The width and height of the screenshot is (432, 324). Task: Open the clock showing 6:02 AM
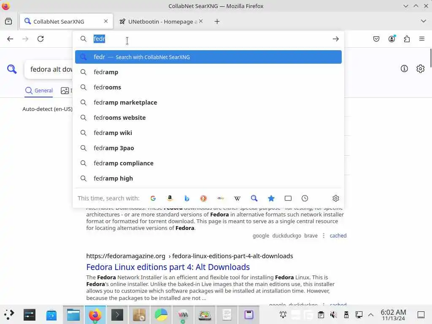tap(393, 315)
